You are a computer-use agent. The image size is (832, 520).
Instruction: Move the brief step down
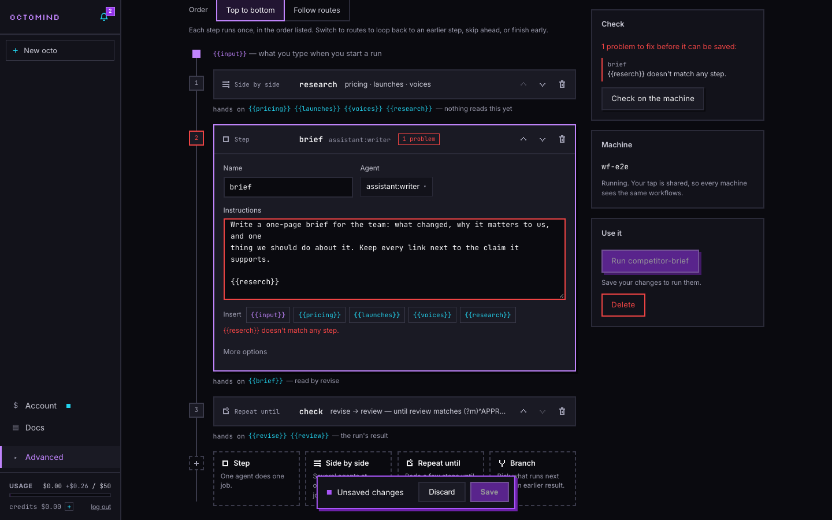click(543, 139)
